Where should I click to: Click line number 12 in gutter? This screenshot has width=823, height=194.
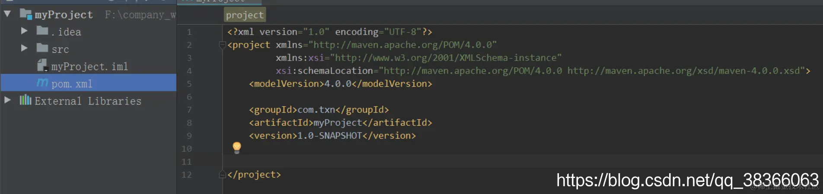click(186, 175)
